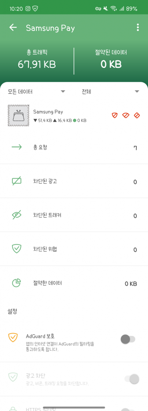Viewport: 148px width, 411px height.
Task: Tap the 총 트래픽 67.91 KB summary
Action: coord(37,60)
